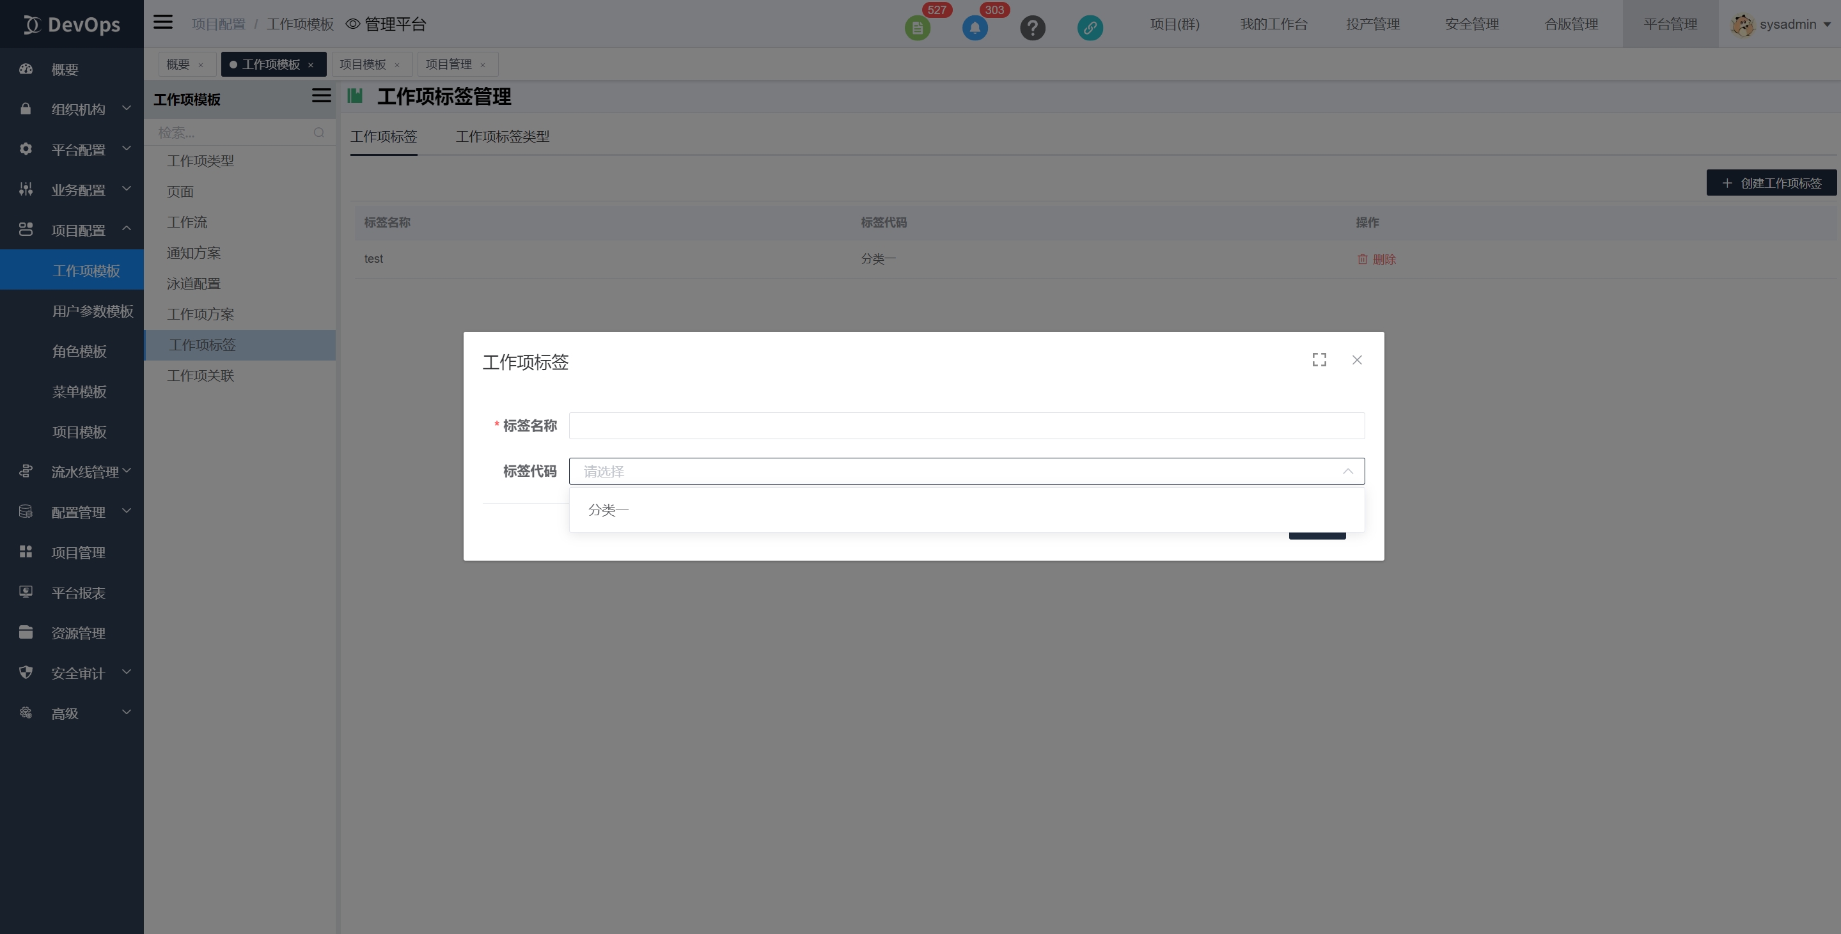
Task: Expand the dialog to fullscreen
Action: click(x=1319, y=359)
